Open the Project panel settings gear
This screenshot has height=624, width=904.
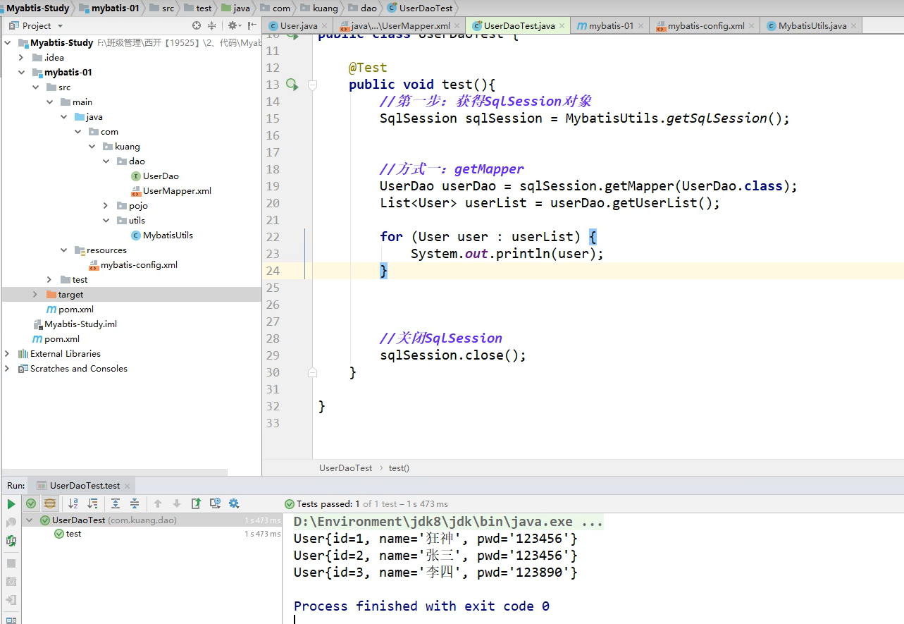coord(233,25)
